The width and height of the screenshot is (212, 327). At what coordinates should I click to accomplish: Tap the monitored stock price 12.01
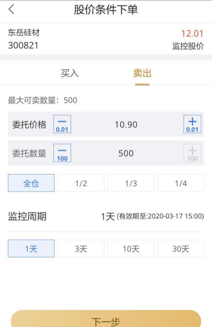[x=192, y=34]
